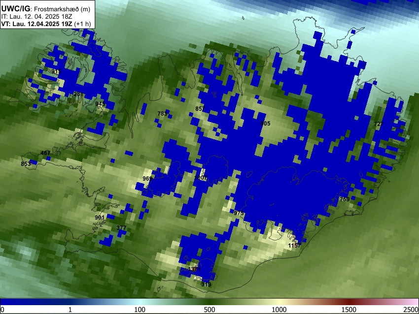The height and width of the screenshot is (314, 419).
Task: Click the '0' tick label on the color scale
Action: pos(2,310)
